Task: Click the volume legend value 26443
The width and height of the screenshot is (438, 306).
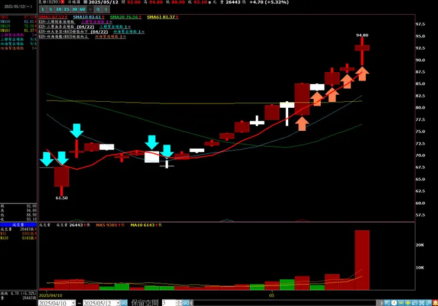Action: [76, 225]
